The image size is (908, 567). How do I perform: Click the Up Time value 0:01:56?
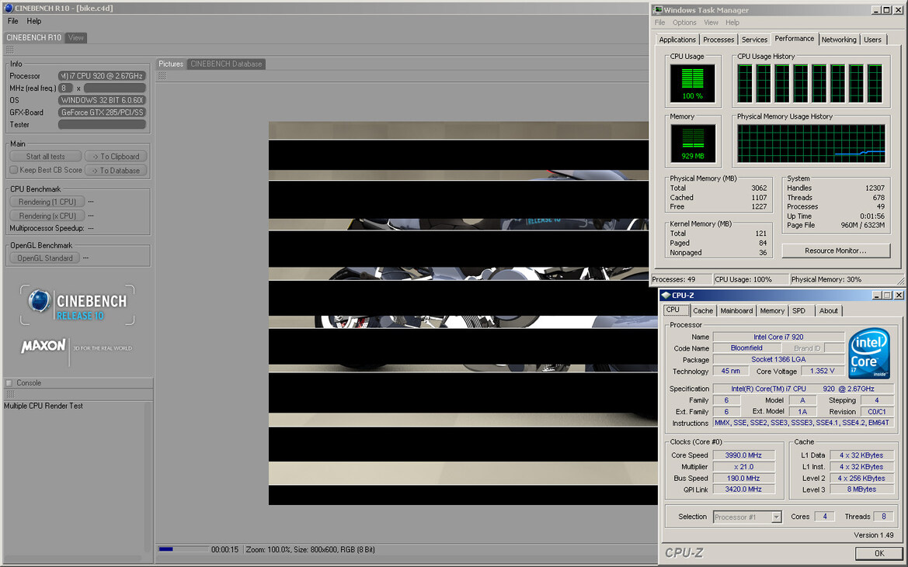click(871, 216)
